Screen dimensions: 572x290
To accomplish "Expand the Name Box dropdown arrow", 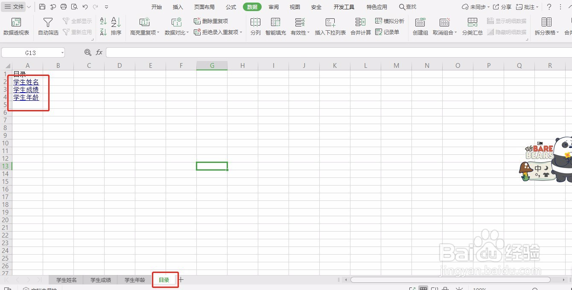I will coord(62,52).
